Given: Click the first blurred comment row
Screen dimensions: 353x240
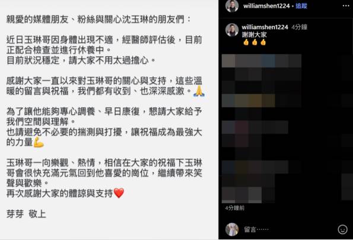Looking at the screenshot, I should [262, 60].
